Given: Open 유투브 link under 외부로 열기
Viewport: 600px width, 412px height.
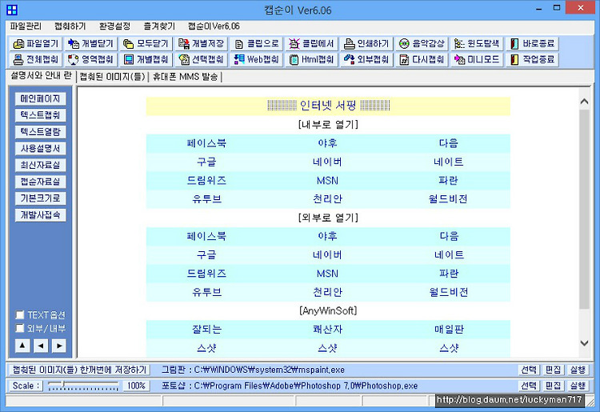Looking at the screenshot, I should pos(206,292).
